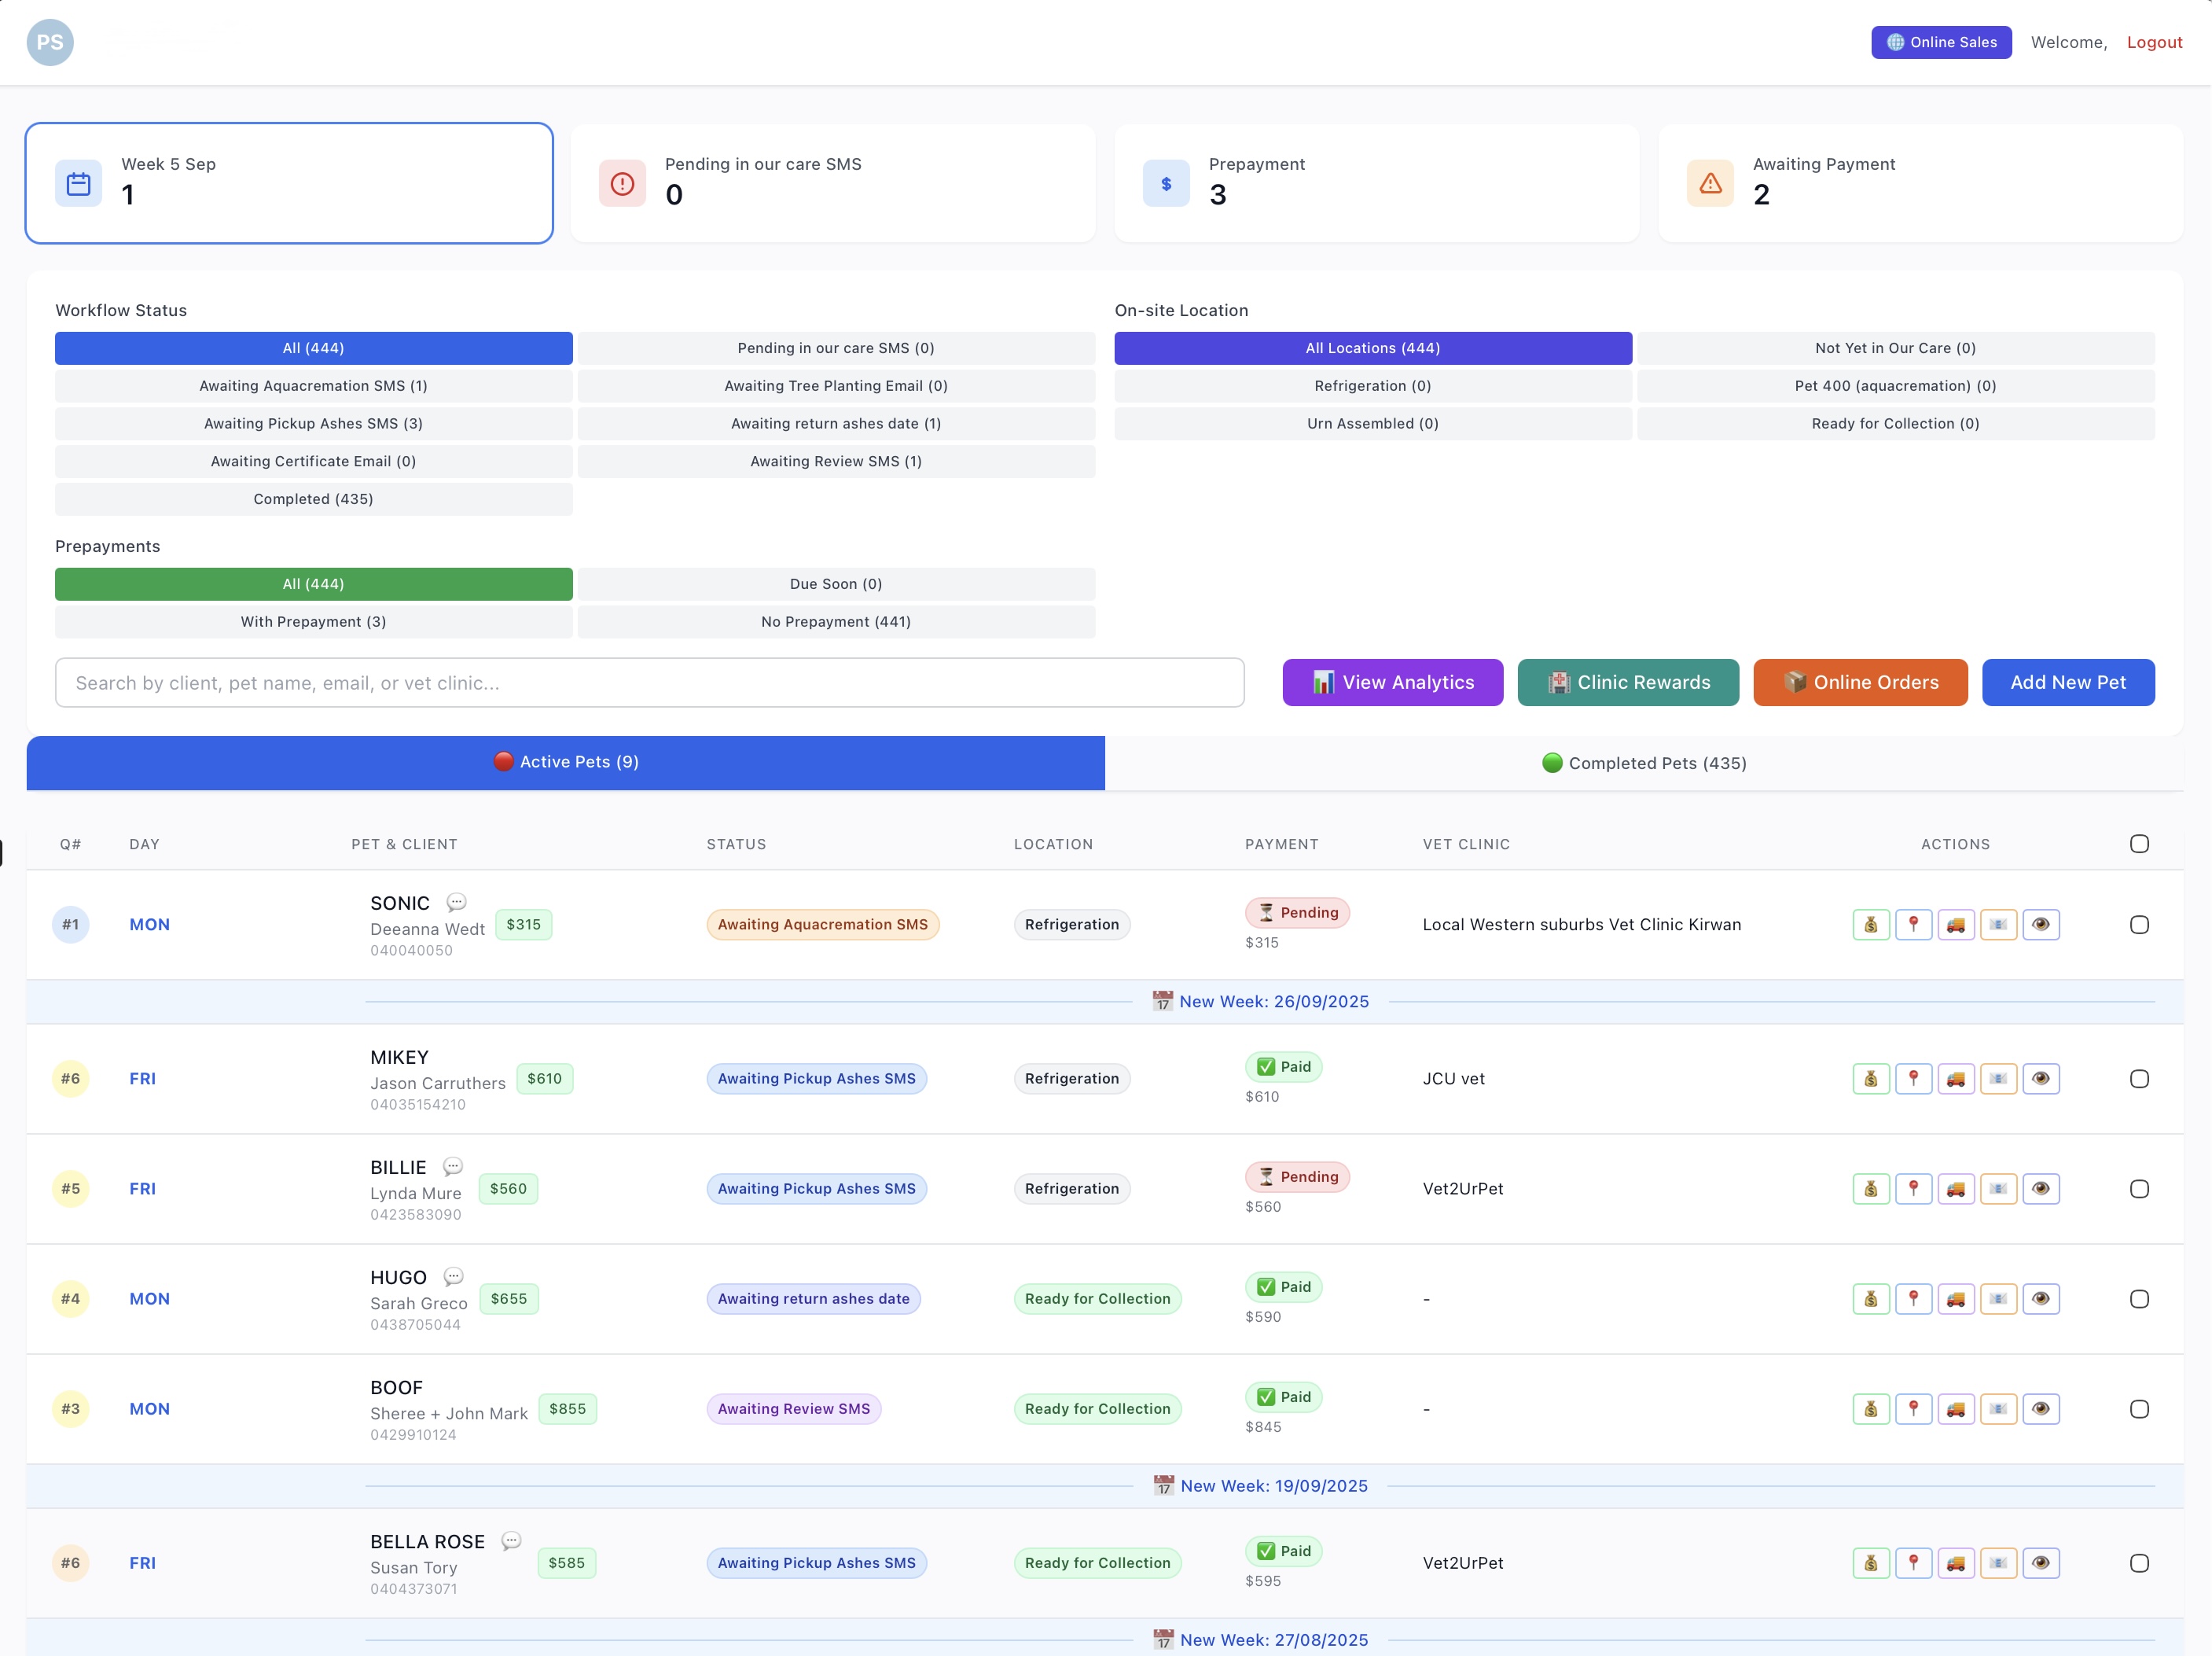Open the Awaiting Payment summary card
This screenshot has width=2212, height=1656.
pos(1920,183)
